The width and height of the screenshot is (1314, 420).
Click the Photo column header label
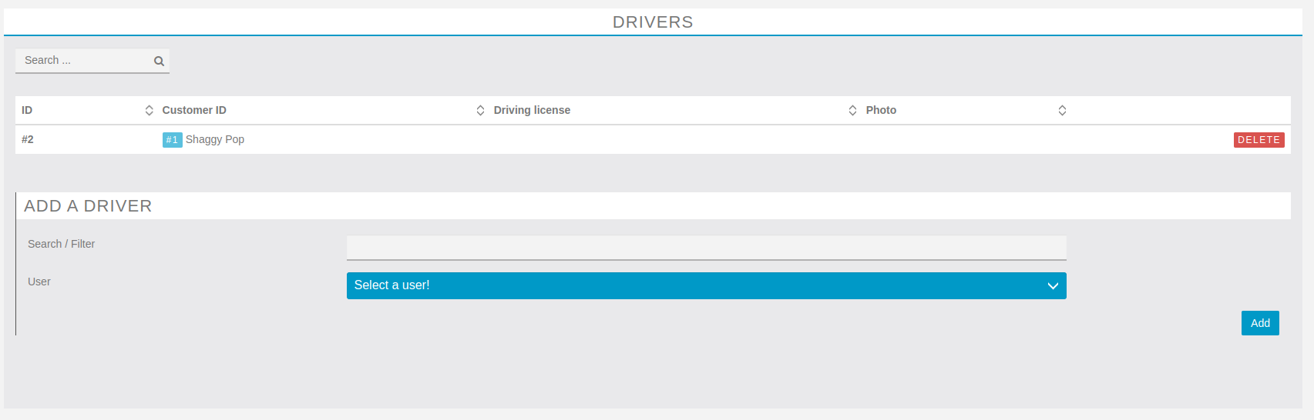pyautogui.click(x=881, y=110)
